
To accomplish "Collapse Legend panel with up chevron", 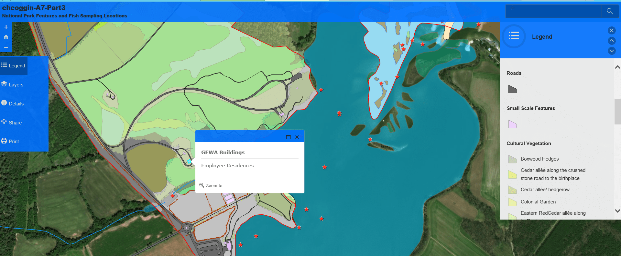I will pyautogui.click(x=611, y=41).
